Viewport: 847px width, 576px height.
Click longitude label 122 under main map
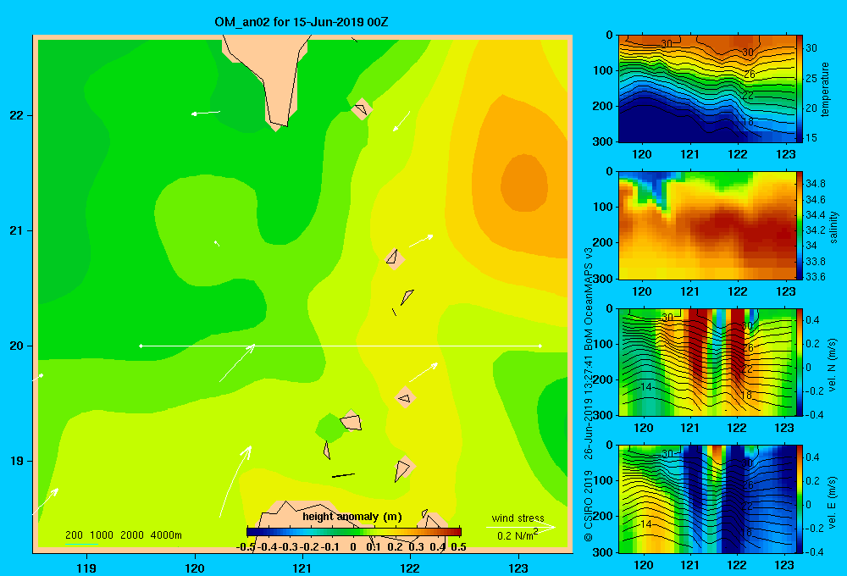(411, 568)
